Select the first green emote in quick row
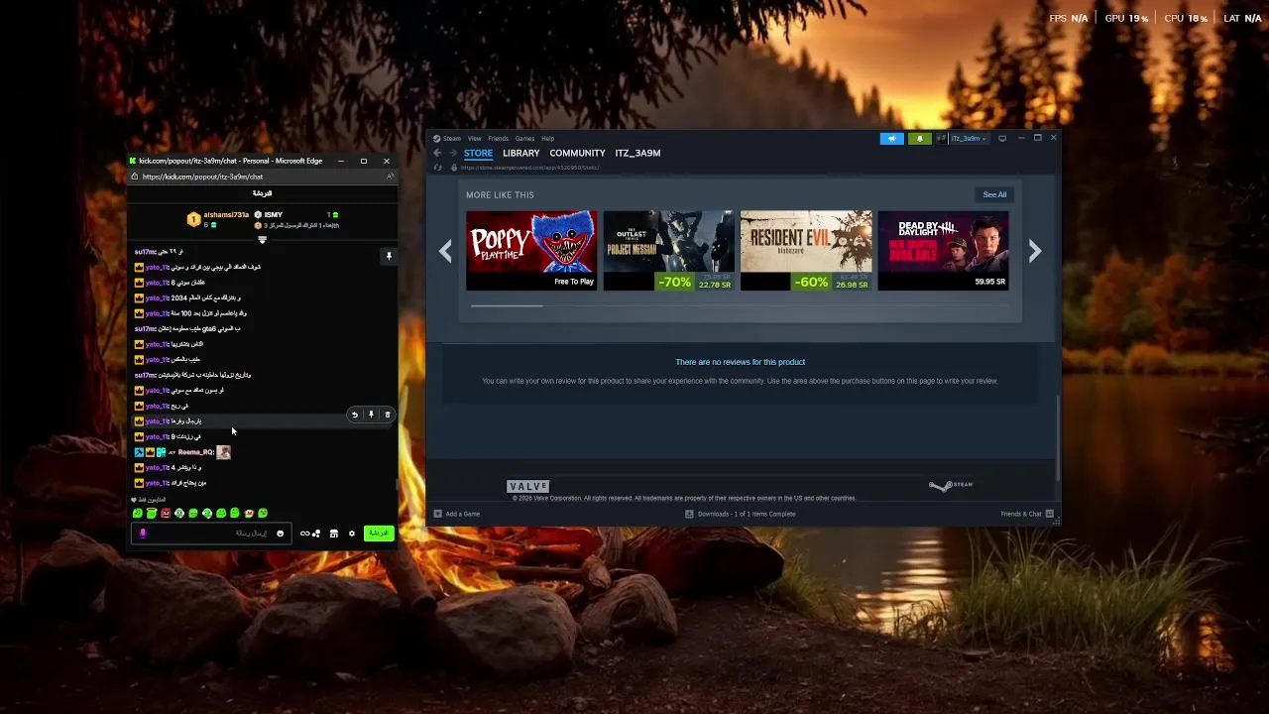Viewport: 1269px width, 714px height. (x=138, y=513)
